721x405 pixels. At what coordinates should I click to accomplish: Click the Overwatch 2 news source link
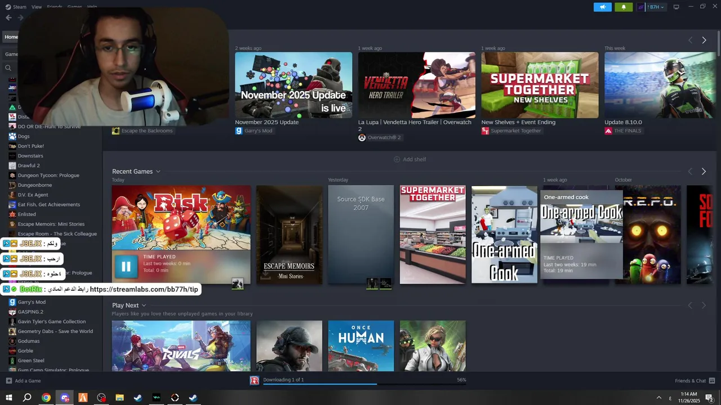[x=380, y=137]
